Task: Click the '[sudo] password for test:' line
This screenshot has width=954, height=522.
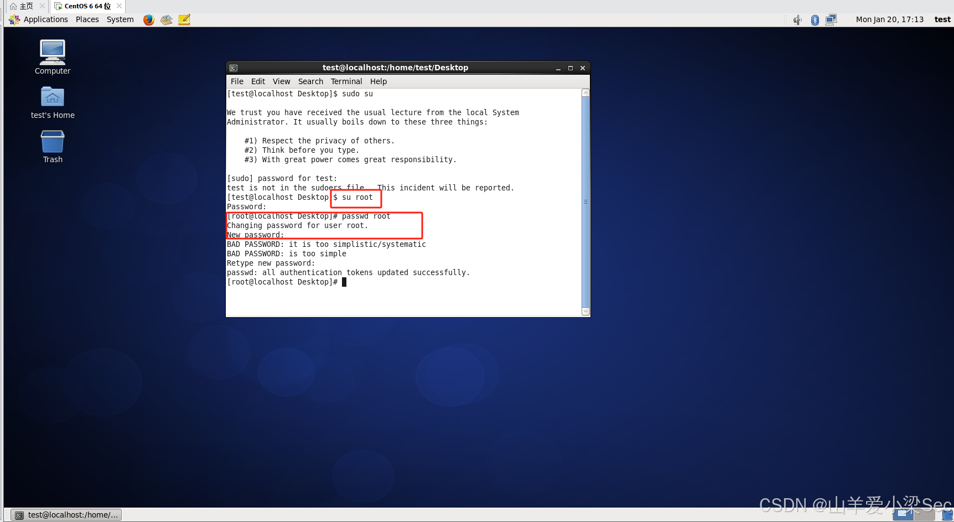Action: [x=282, y=178]
